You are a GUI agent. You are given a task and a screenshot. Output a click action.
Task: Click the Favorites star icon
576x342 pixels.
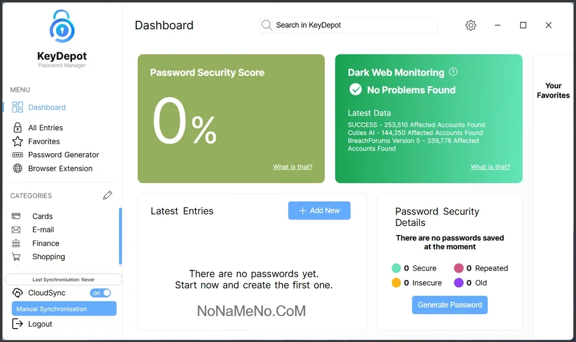click(17, 141)
